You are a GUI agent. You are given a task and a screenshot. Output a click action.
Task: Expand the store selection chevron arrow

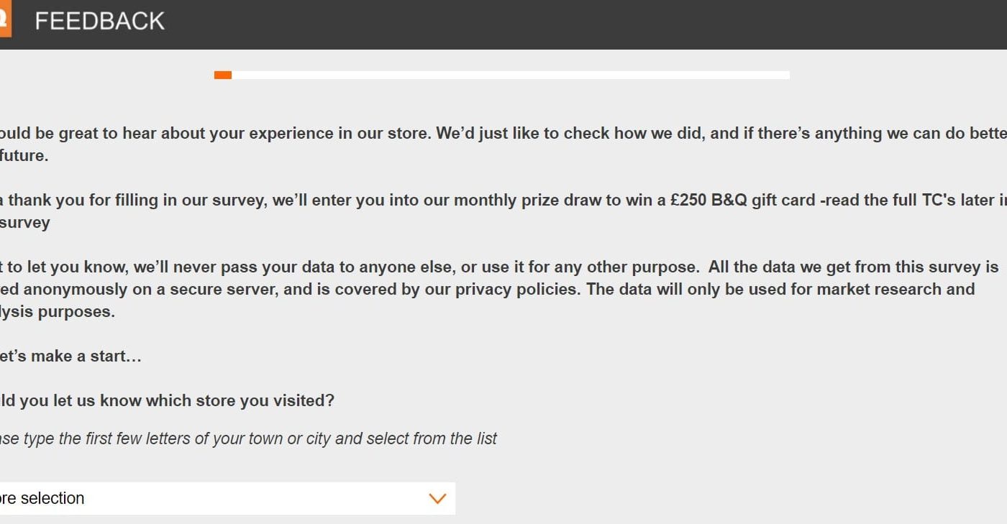click(437, 498)
